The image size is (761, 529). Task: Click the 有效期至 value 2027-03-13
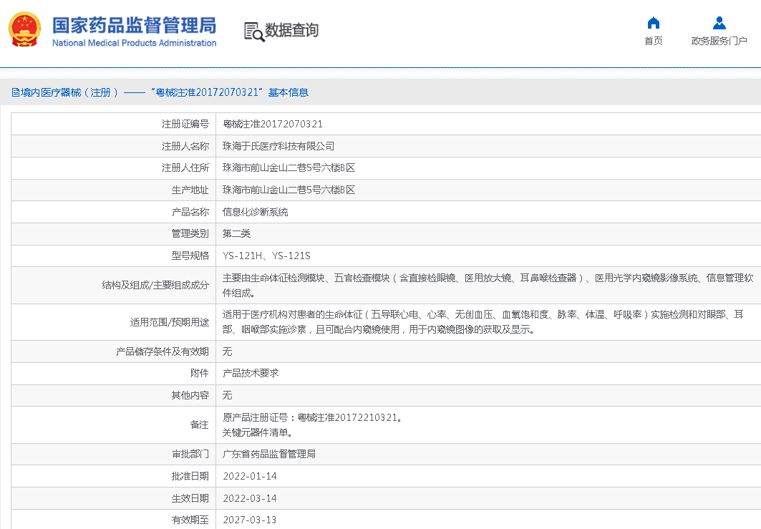click(x=249, y=520)
